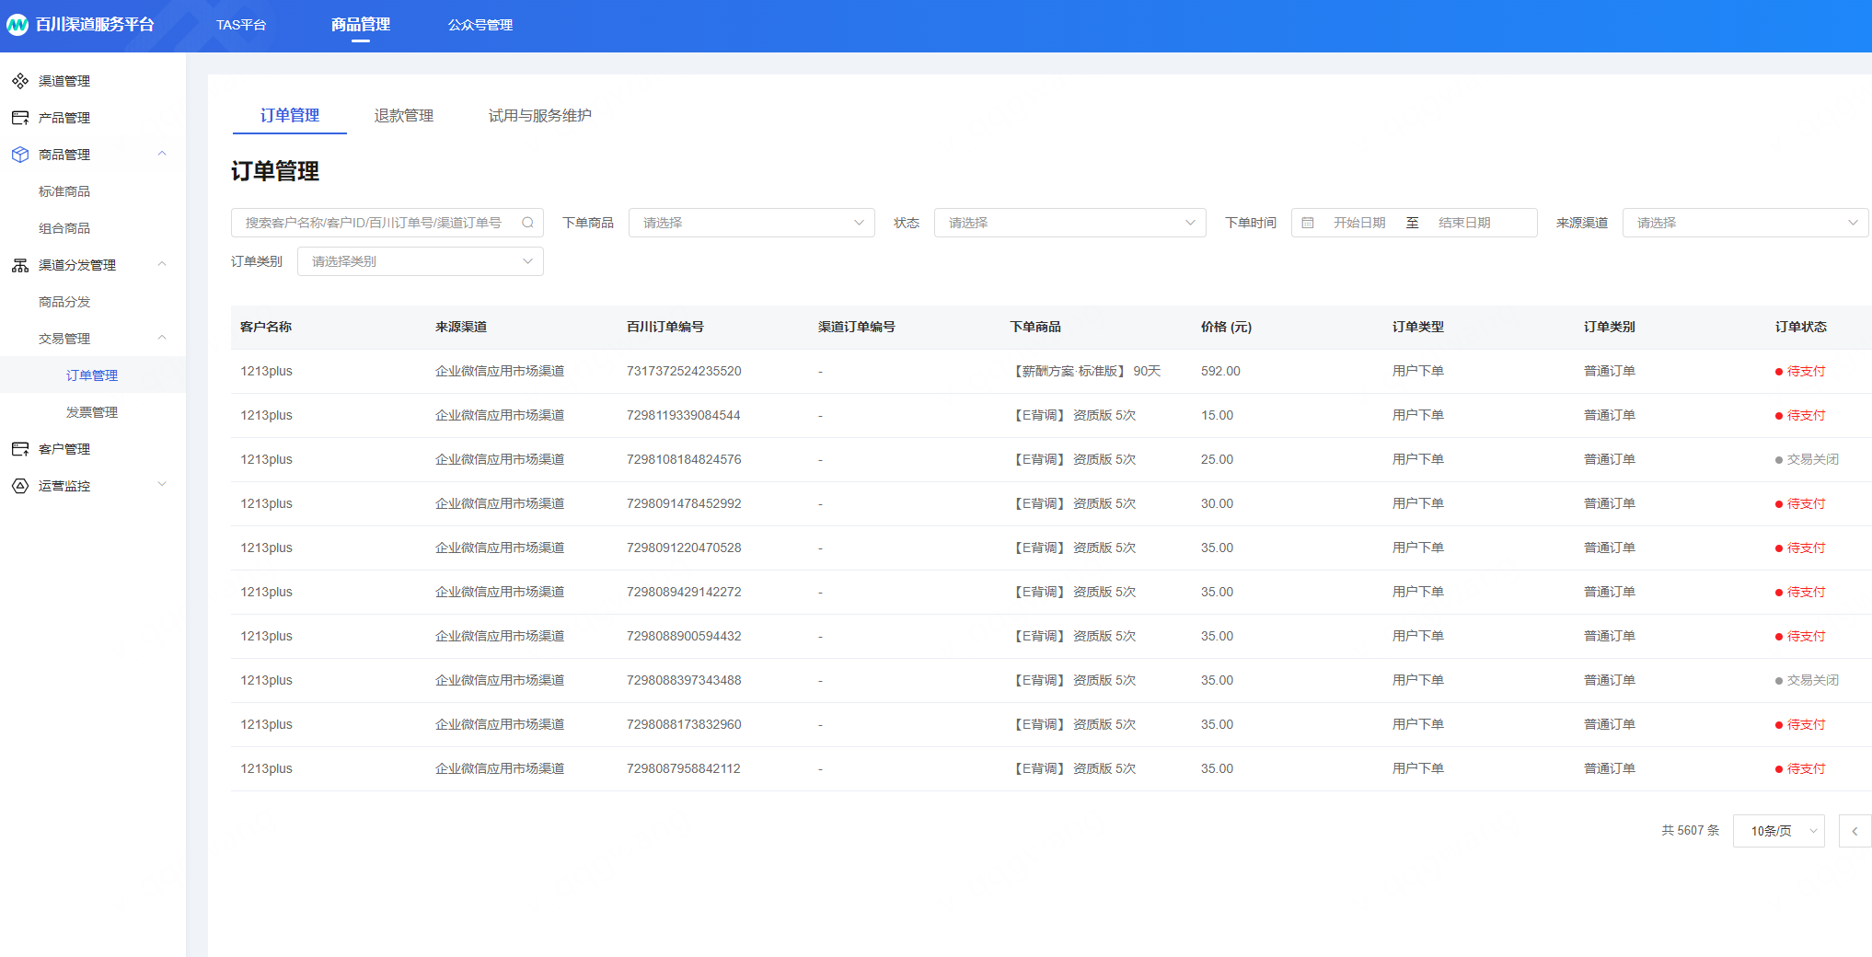
Task: Collapse the 交易管理 submenu
Action: (162, 338)
